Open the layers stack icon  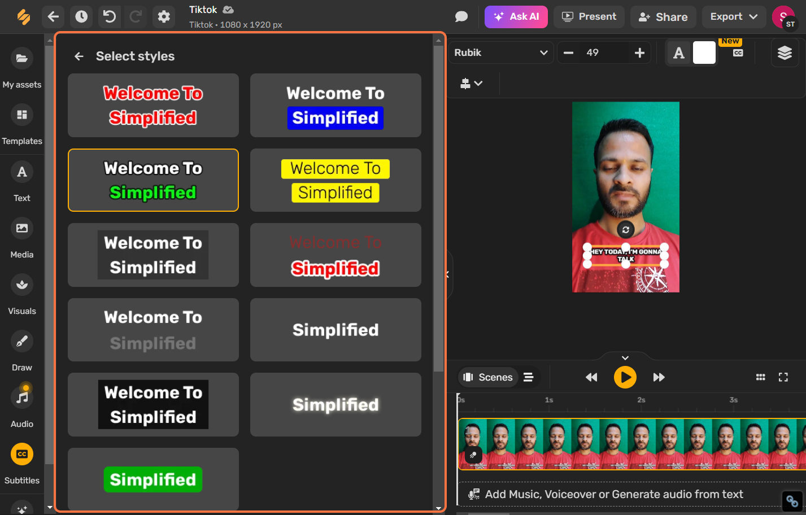785,53
